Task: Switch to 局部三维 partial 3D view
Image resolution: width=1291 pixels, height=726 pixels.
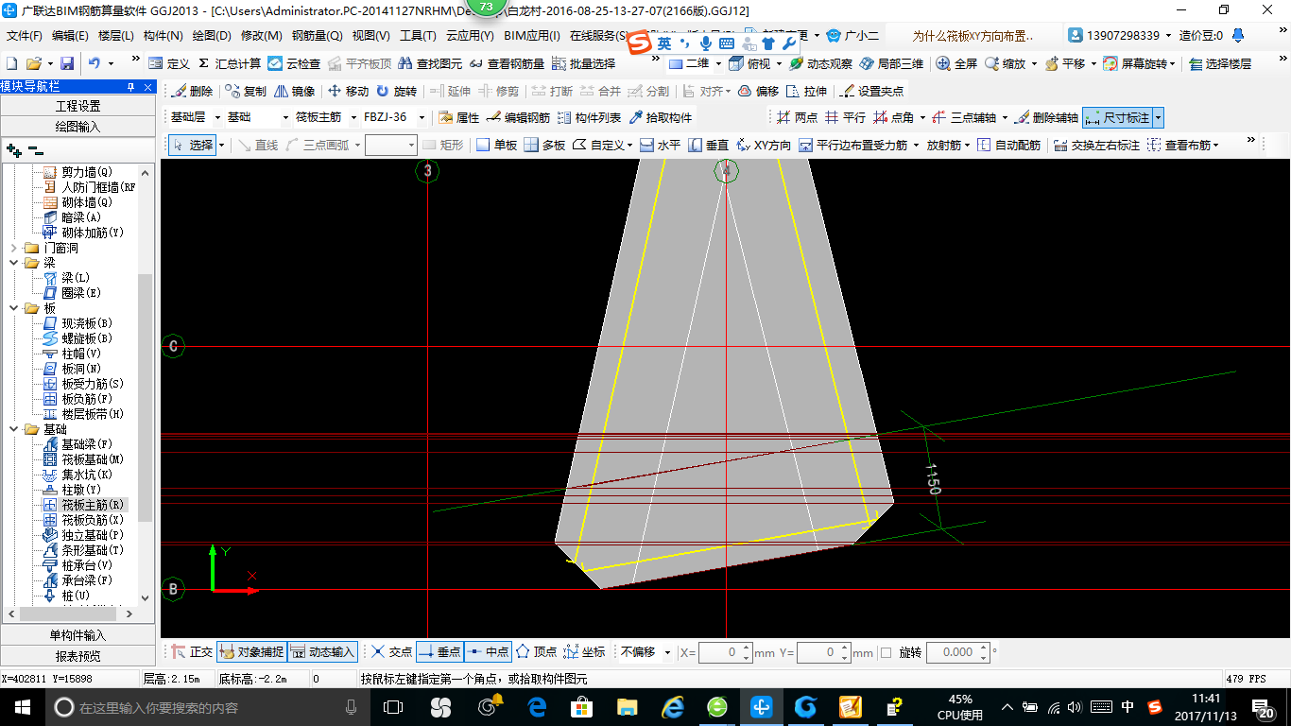Action: click(891, 63)
